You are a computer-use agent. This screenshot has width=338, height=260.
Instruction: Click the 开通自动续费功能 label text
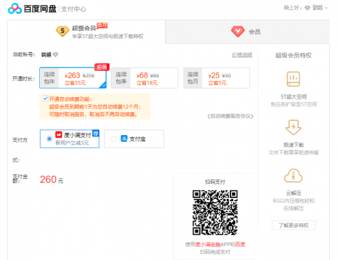pyautogui.click(x=70, y=99)
